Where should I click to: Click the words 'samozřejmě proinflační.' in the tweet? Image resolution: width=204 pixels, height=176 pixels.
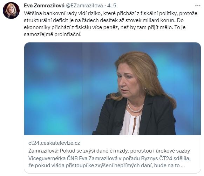coord(53,34)
